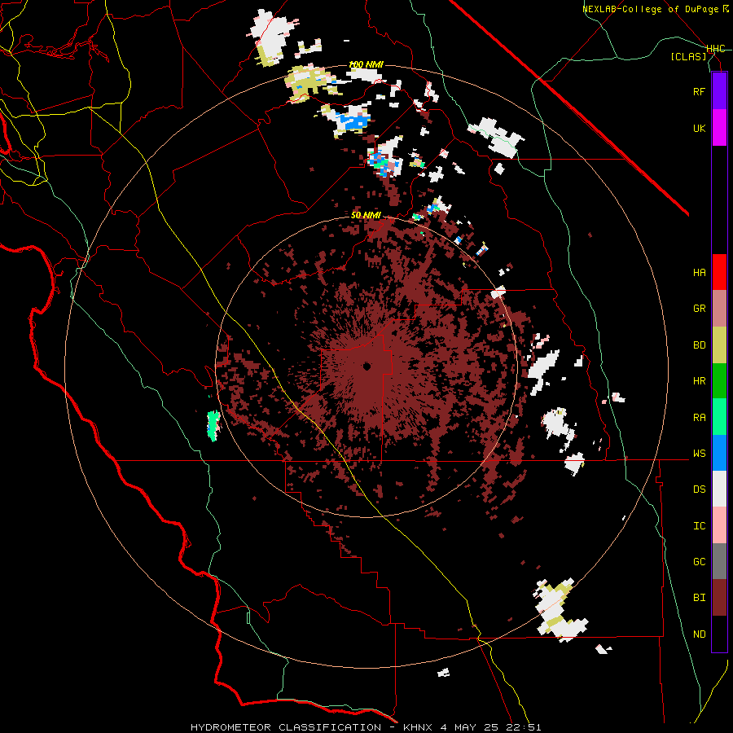The image size is (733, 733).
Task: Click the BI legend label
Action: pyautogui.click(x=699, y=598)
